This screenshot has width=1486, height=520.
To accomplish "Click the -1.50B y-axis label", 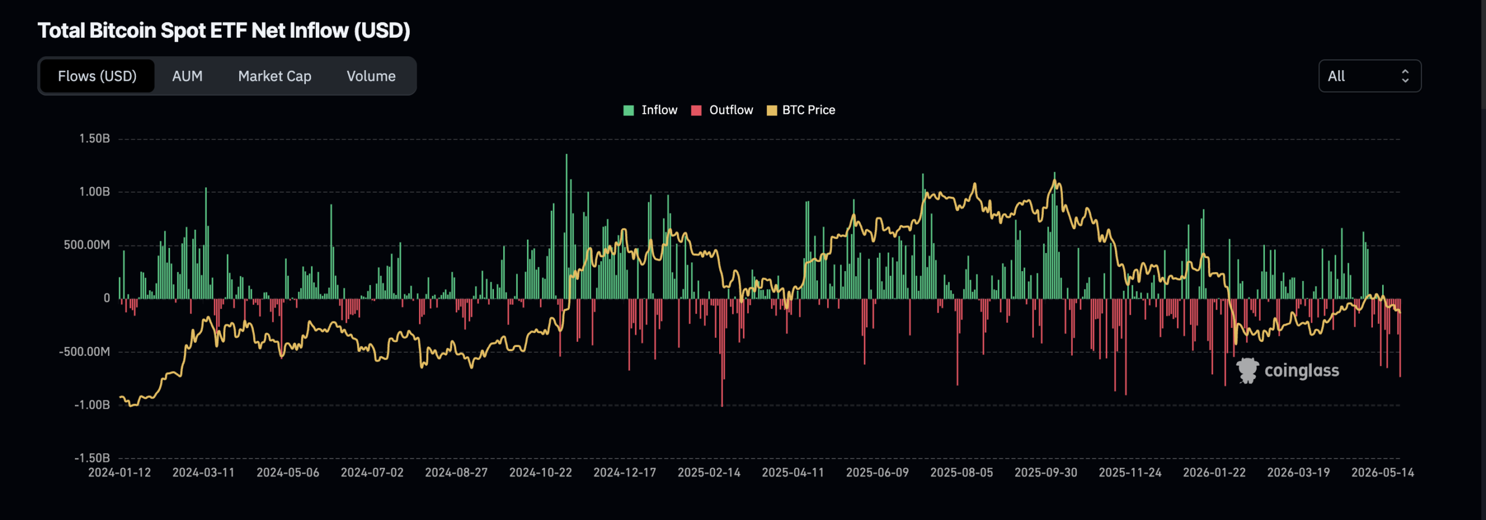I will [92, 458].
